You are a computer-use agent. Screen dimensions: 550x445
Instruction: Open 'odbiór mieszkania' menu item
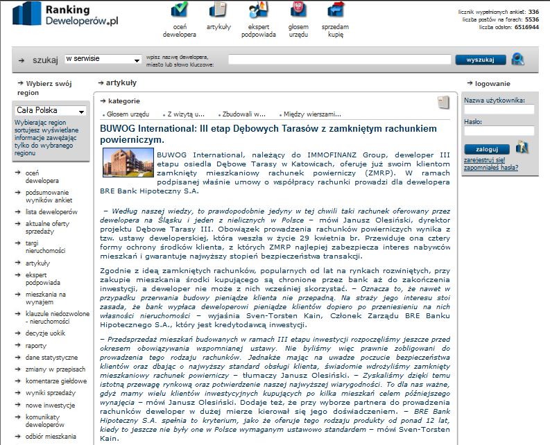pyautogui.click(x=51, y=437)
